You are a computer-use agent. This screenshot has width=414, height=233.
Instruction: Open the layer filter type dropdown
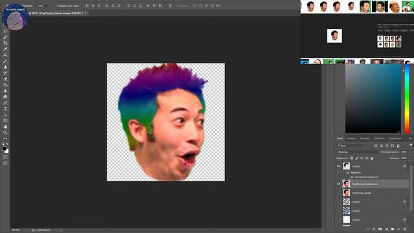point(351,146)
